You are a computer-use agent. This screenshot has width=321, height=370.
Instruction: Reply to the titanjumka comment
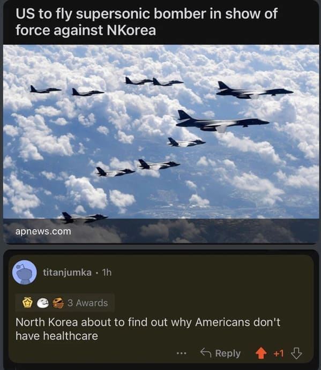(x=220, y=353)
